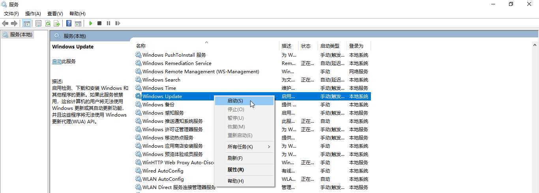The height and width of the screenshot is (193, 539).
Task: Click the gear icon beside Windows Remediation Service
Action: [x=138, y=63]
